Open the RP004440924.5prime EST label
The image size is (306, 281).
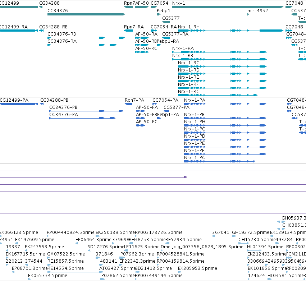[x=70, y=232]
